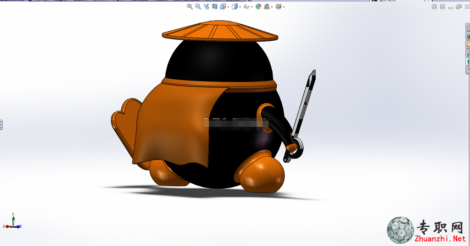Go back to the Previous View
This screenshot has width=470, height=246.
[x=207, y=6]
